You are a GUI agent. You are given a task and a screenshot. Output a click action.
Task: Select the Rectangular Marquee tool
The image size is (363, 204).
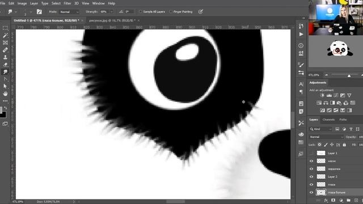pyautogui.click(x=5, y=28)
